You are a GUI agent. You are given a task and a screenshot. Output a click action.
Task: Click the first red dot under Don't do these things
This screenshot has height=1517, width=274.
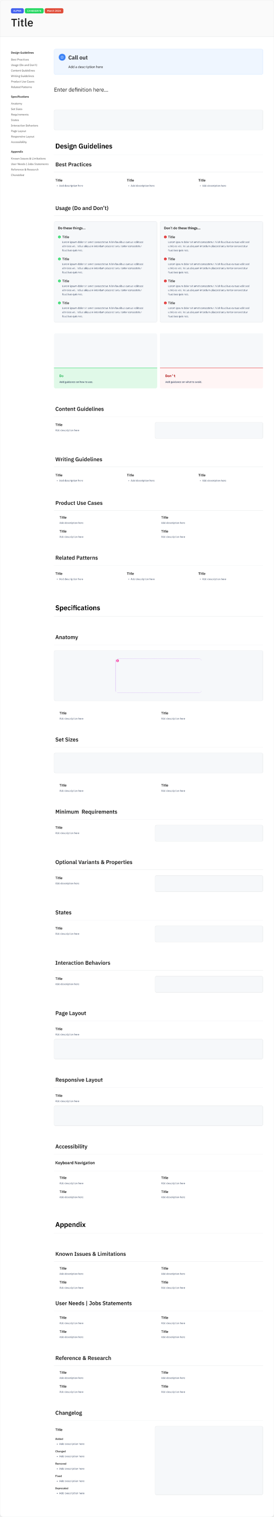[165, 237]
